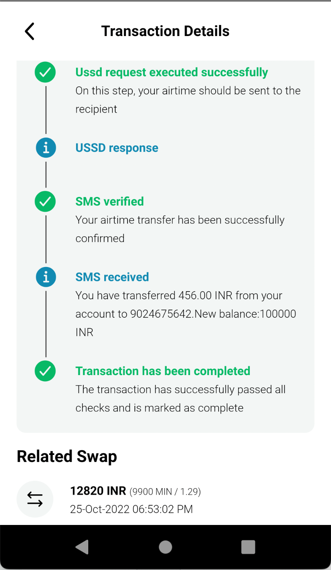Tap the SMS verified heading text
Image resolution: width=331 pixels, height=570 pixels.
click(110, 201)
